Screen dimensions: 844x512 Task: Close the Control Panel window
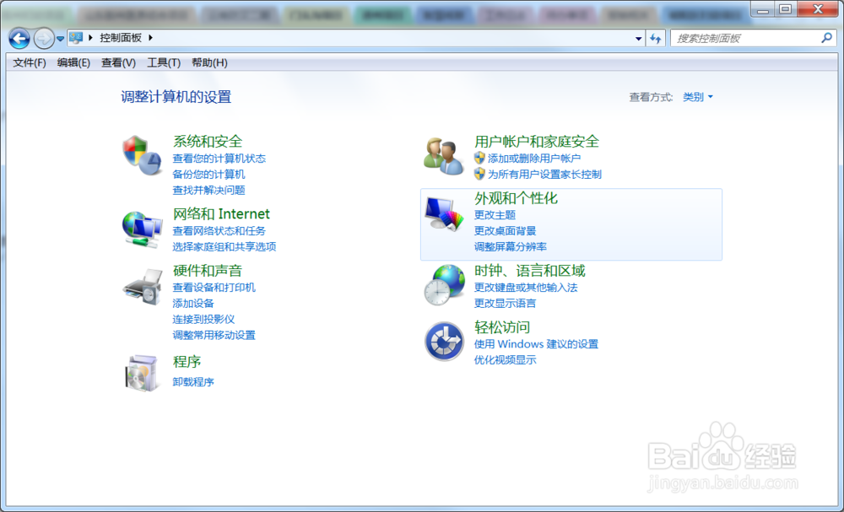pyautogui.click(x=817, y=9)
